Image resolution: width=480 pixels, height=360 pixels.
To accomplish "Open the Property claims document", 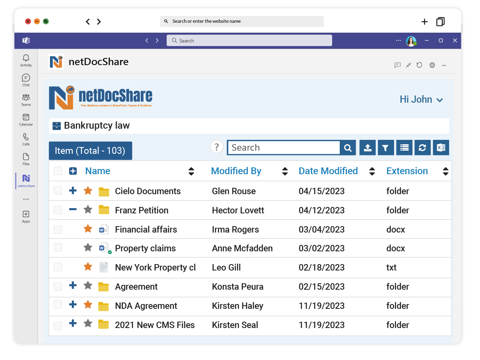I will coord(145,248).
